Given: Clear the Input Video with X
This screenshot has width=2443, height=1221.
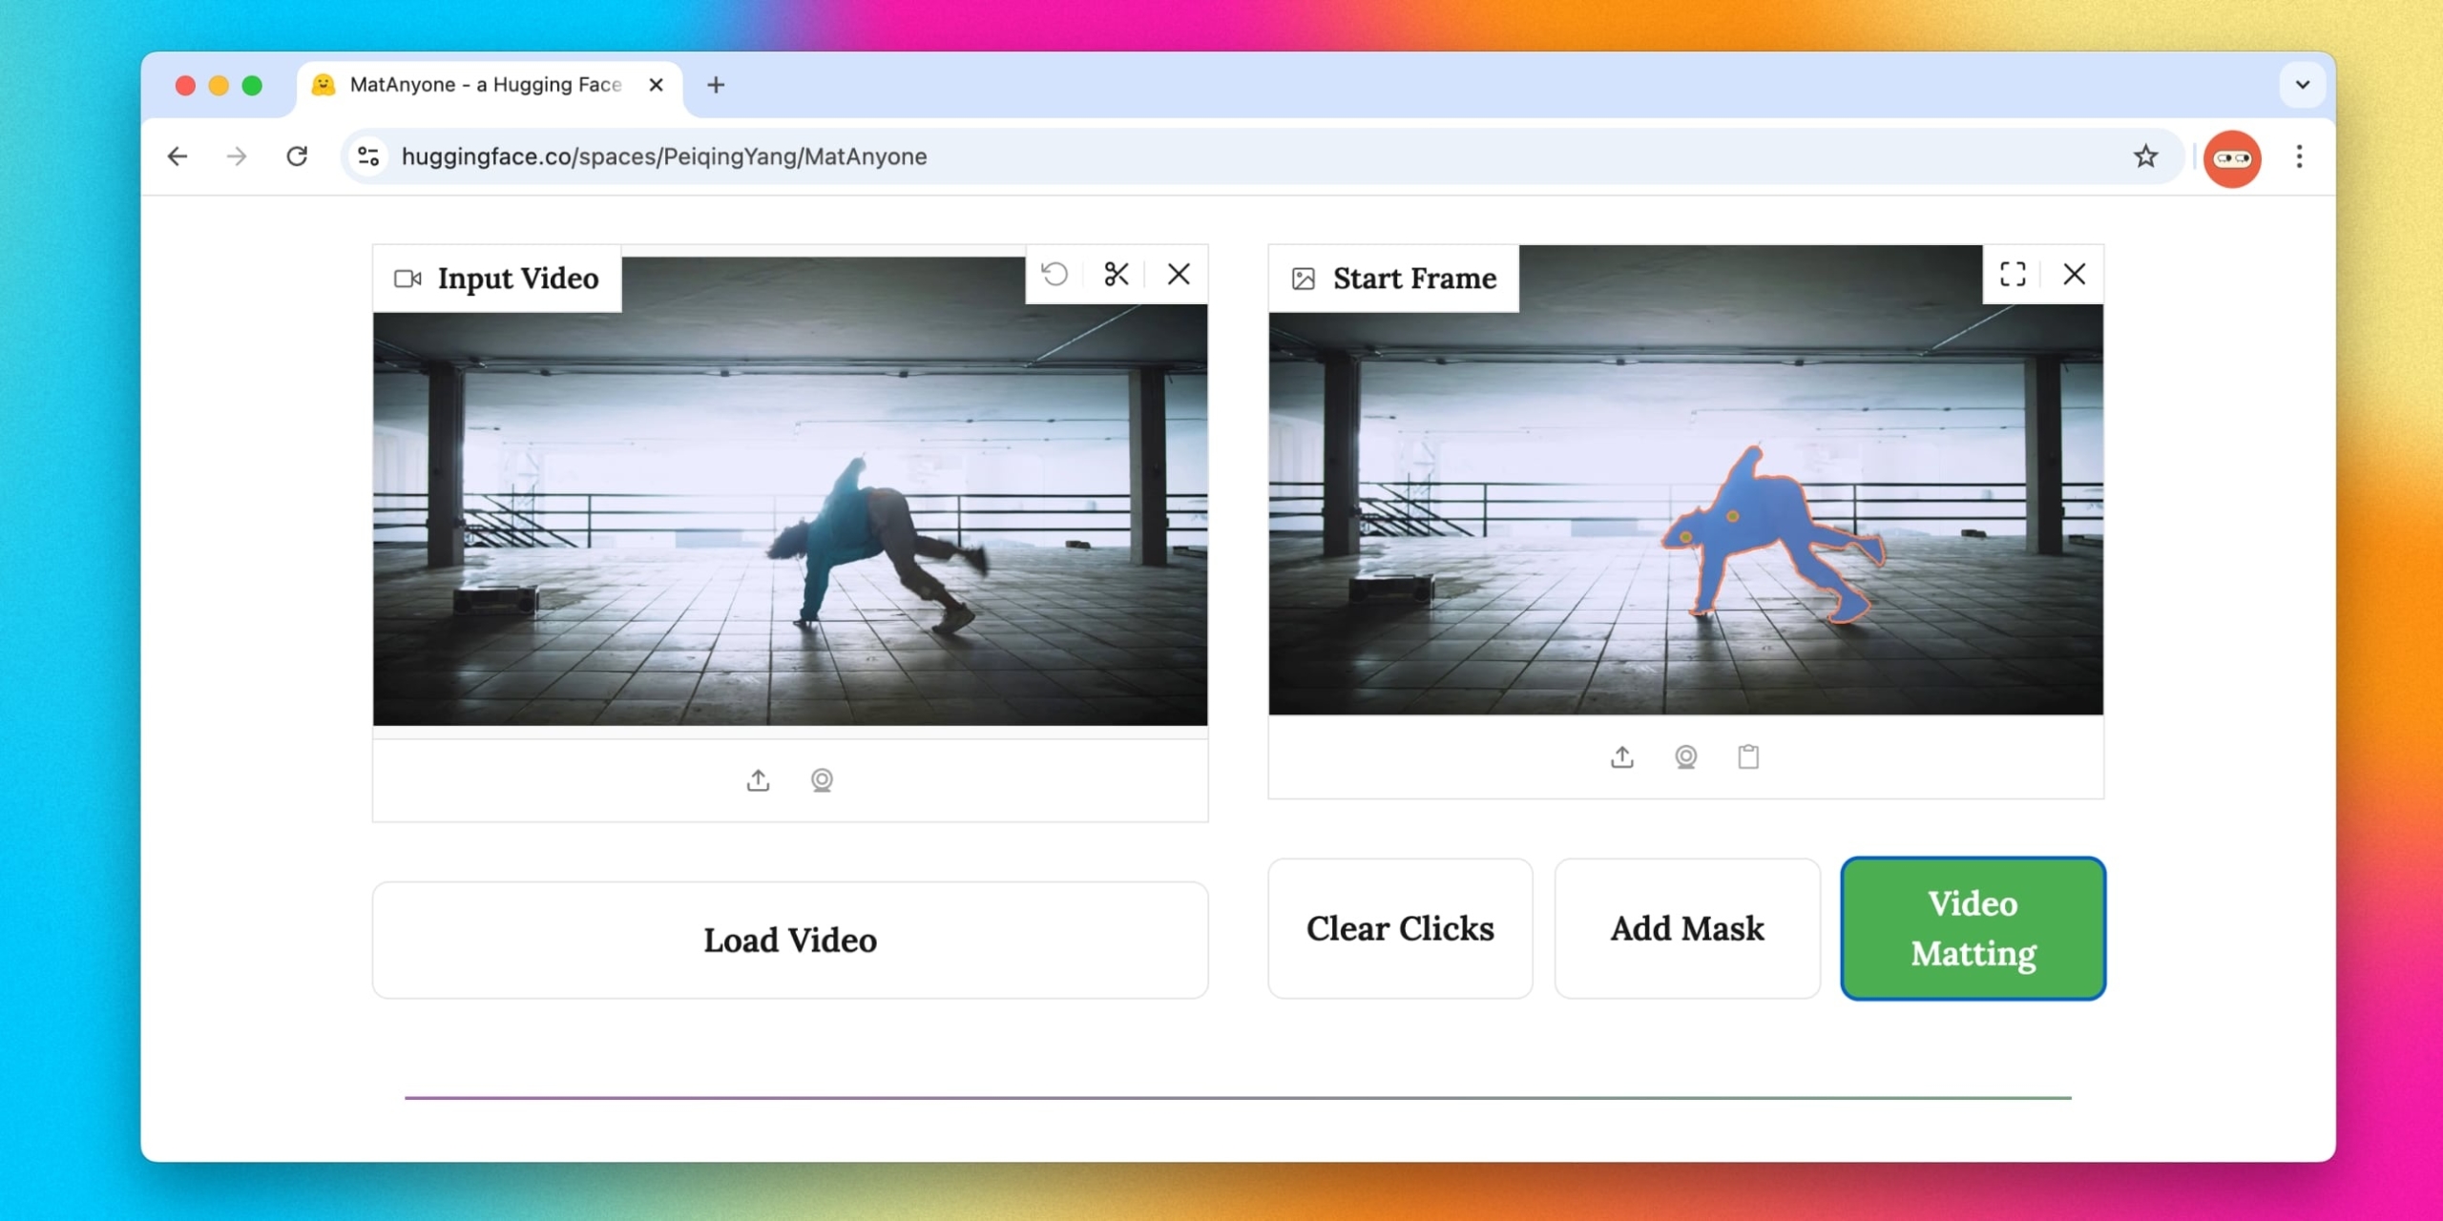Looking at the screenshot, I should coord(1179,275).
